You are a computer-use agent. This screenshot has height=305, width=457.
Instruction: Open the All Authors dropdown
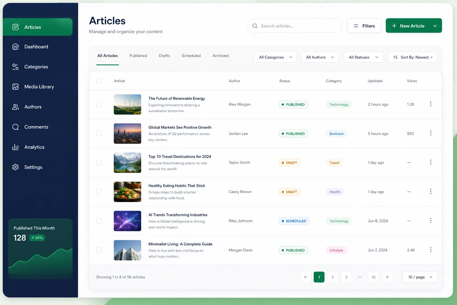pos(320,57)
